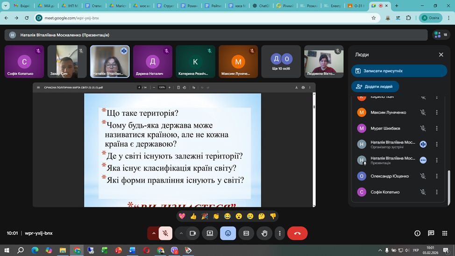
Task: Send the heart reaction
Action: pyautogui.click(x=182, y=216)
